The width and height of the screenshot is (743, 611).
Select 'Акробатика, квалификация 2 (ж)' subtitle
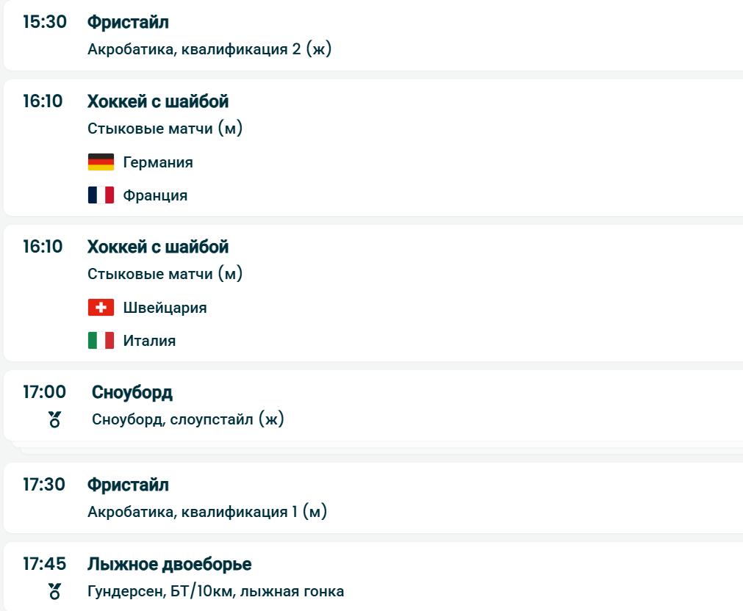(210, 50)
